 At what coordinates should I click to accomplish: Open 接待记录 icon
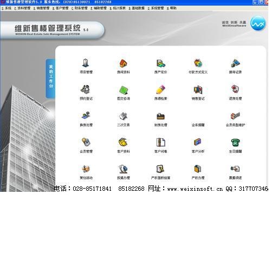point(235,63)
